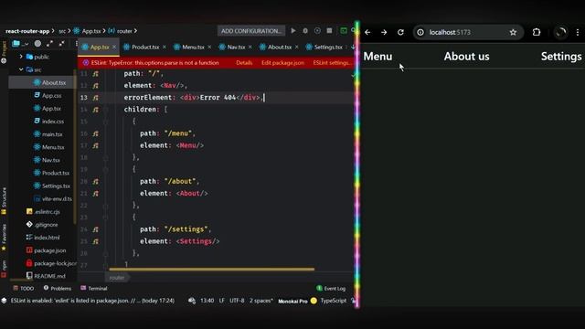Open browser three-dot menu
Screen dimensions: 585x329
578,33
